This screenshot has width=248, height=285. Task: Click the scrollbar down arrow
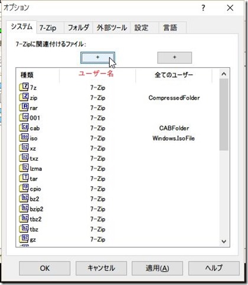tap(224, 241)
